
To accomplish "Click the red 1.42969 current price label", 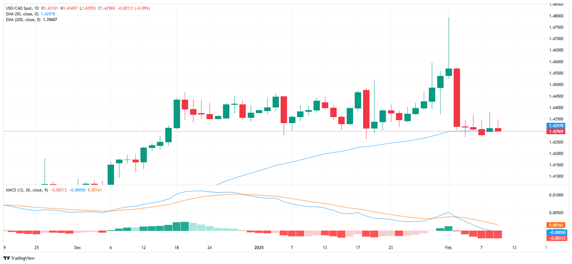I will point(557,131).
